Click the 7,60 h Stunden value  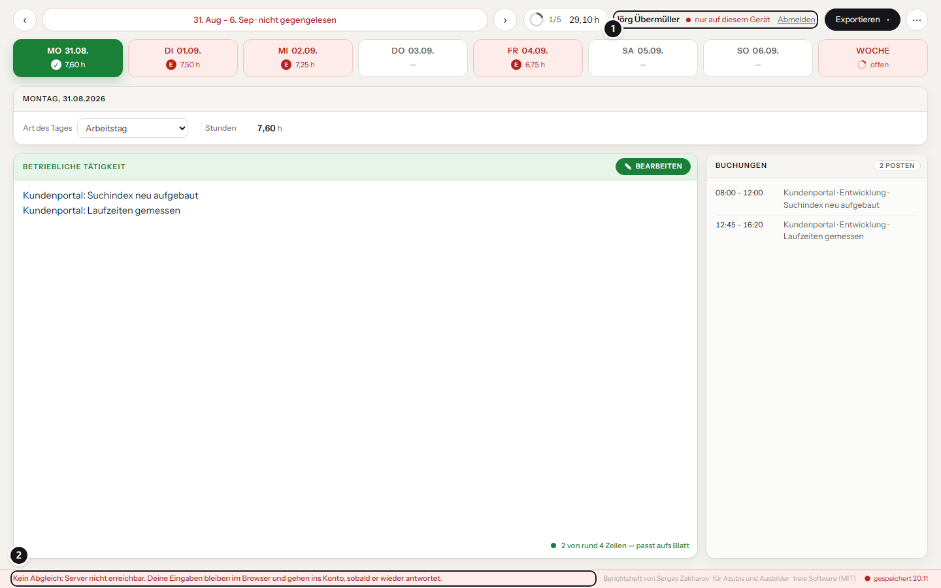pos(270,128)
